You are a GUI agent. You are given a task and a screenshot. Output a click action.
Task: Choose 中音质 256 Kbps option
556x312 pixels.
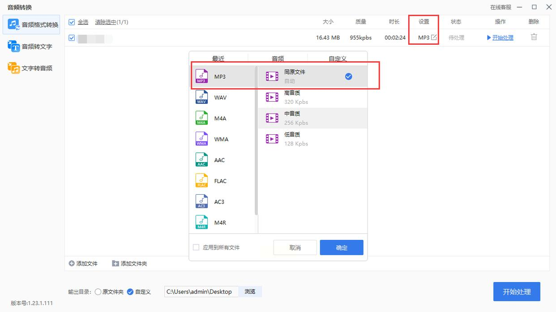[x=312, y=118]
